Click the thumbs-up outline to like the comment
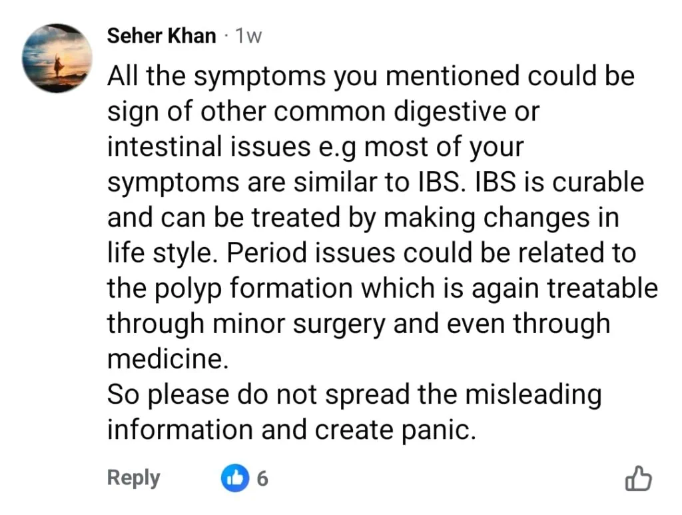The image size is (682, 515). tap(638, 478)
